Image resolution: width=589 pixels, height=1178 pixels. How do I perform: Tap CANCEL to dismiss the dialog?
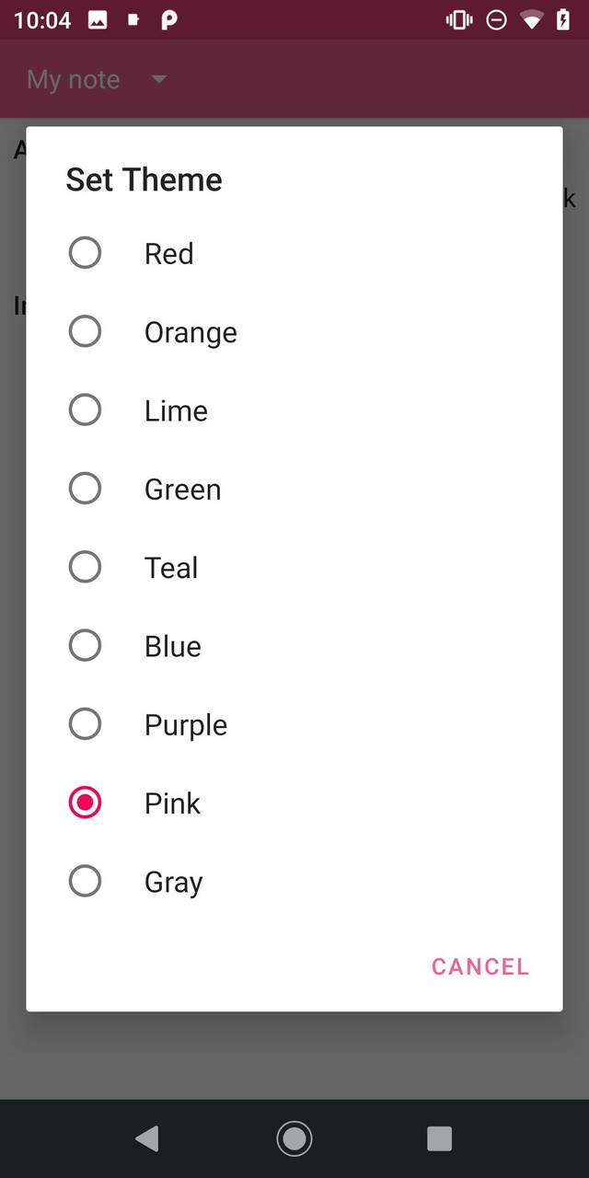(479, 966)
